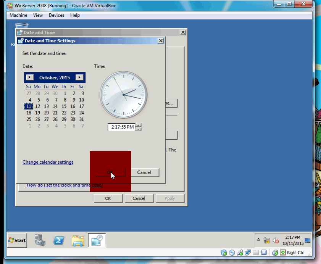321x264 pixels.
Task: Go to previous month in calendar
Action: pyautogui.click(x=30, y=77)
